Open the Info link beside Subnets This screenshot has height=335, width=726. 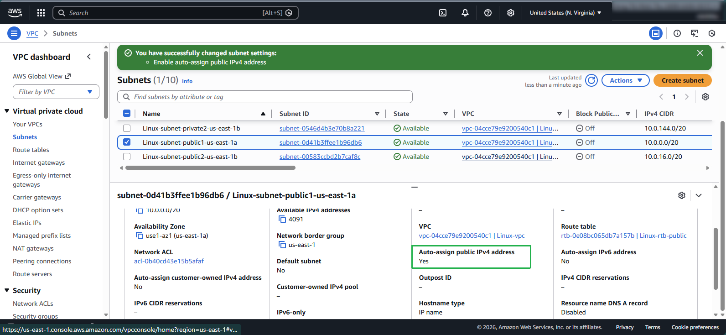coord(187,81)
